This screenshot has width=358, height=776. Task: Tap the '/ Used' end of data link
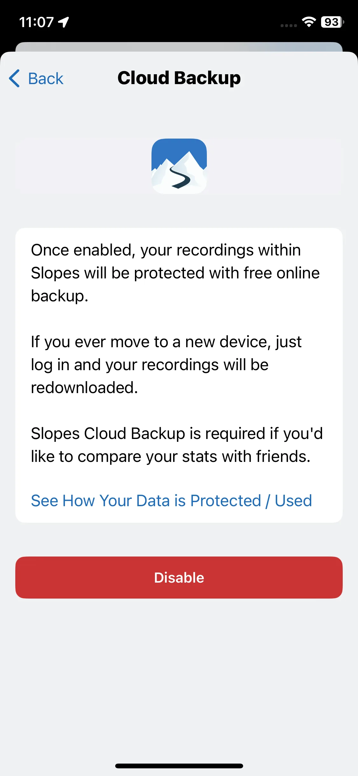(x=289, y=500)
